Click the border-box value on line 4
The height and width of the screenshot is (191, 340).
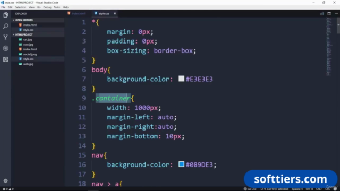point(173,51)
